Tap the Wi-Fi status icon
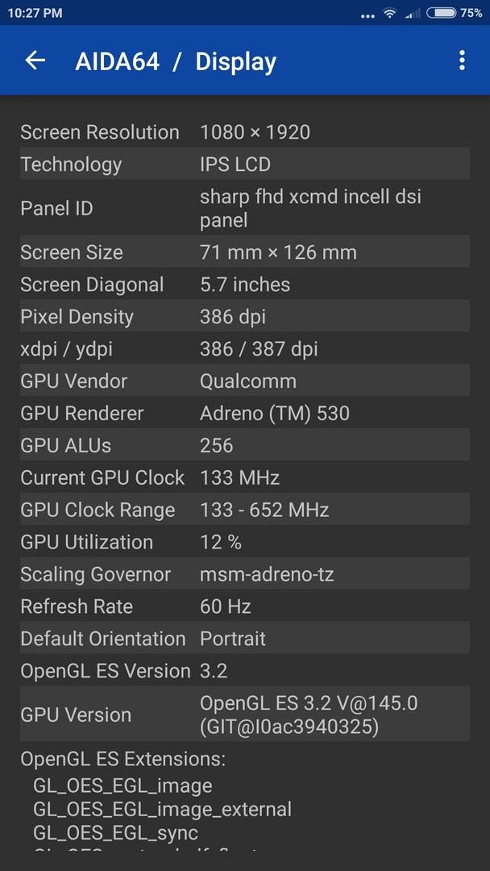Screen dimensions: 490x871 click(x=391, y=14)
